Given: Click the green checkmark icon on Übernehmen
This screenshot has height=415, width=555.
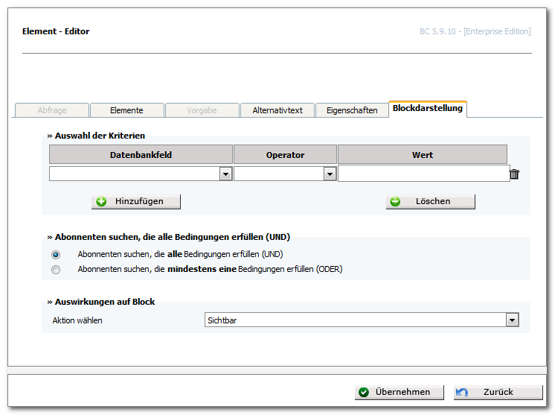Looking at the screenshot, I should click(x=364, y=392).
